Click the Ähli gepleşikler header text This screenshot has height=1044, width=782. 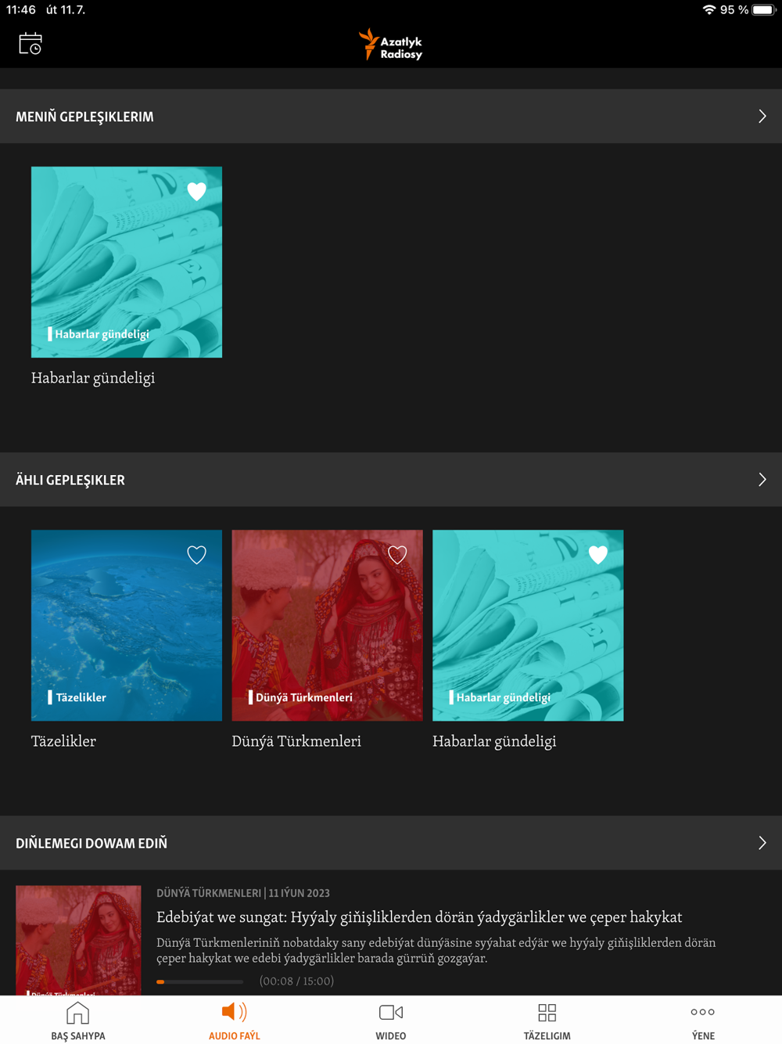click(x=70, y=480)
